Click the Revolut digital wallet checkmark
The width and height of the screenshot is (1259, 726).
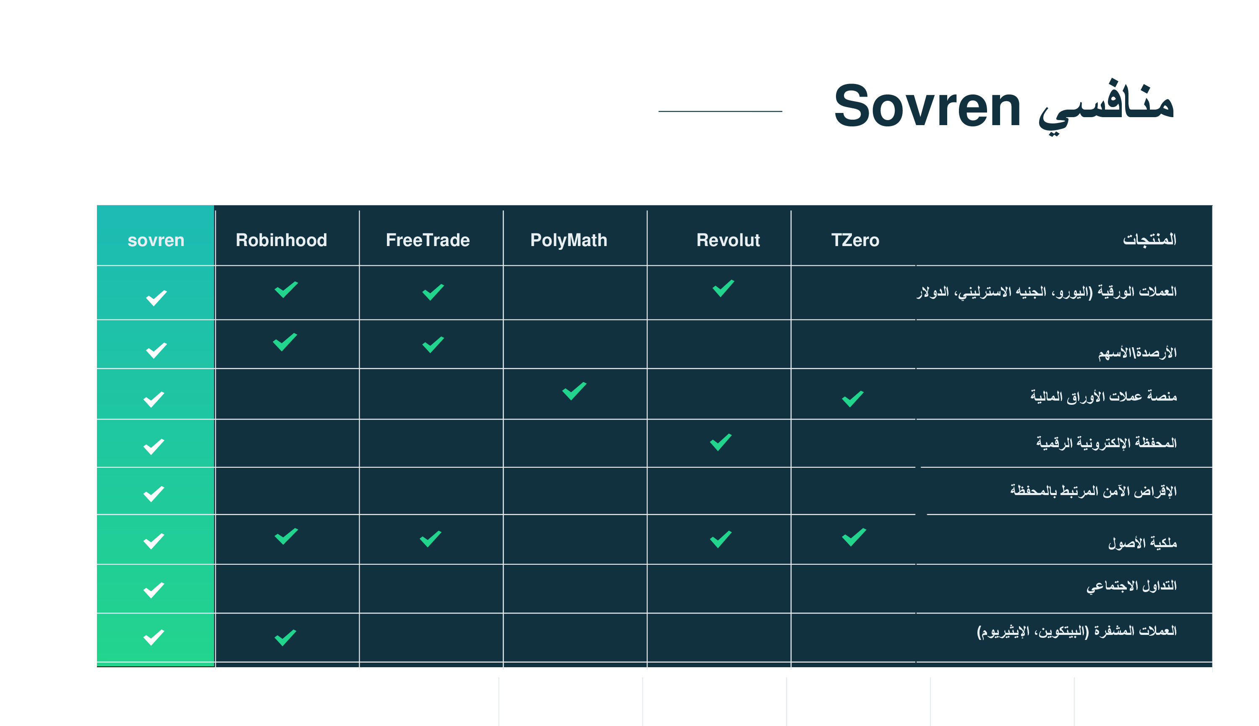[x=721, y=442]
